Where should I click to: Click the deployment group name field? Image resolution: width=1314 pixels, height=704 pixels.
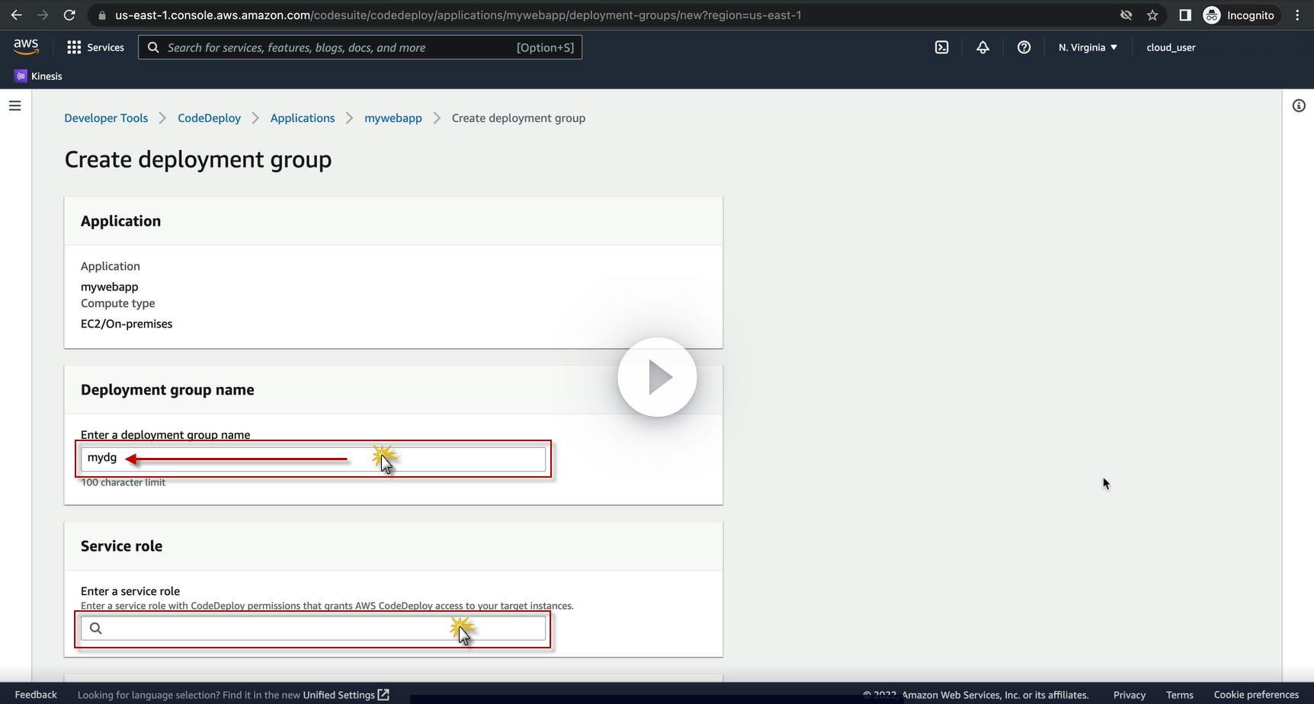click(x=313, y=459)
